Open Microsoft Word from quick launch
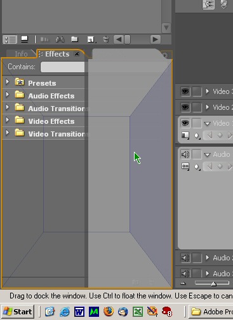The image size is (233, 320). pyautogui.click(x=79, y=312)
